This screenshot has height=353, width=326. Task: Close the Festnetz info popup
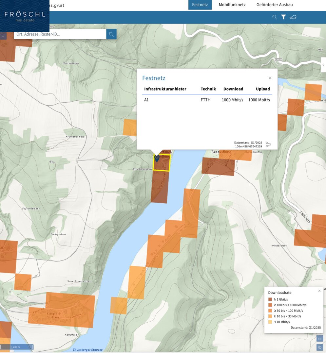(270, 78)
